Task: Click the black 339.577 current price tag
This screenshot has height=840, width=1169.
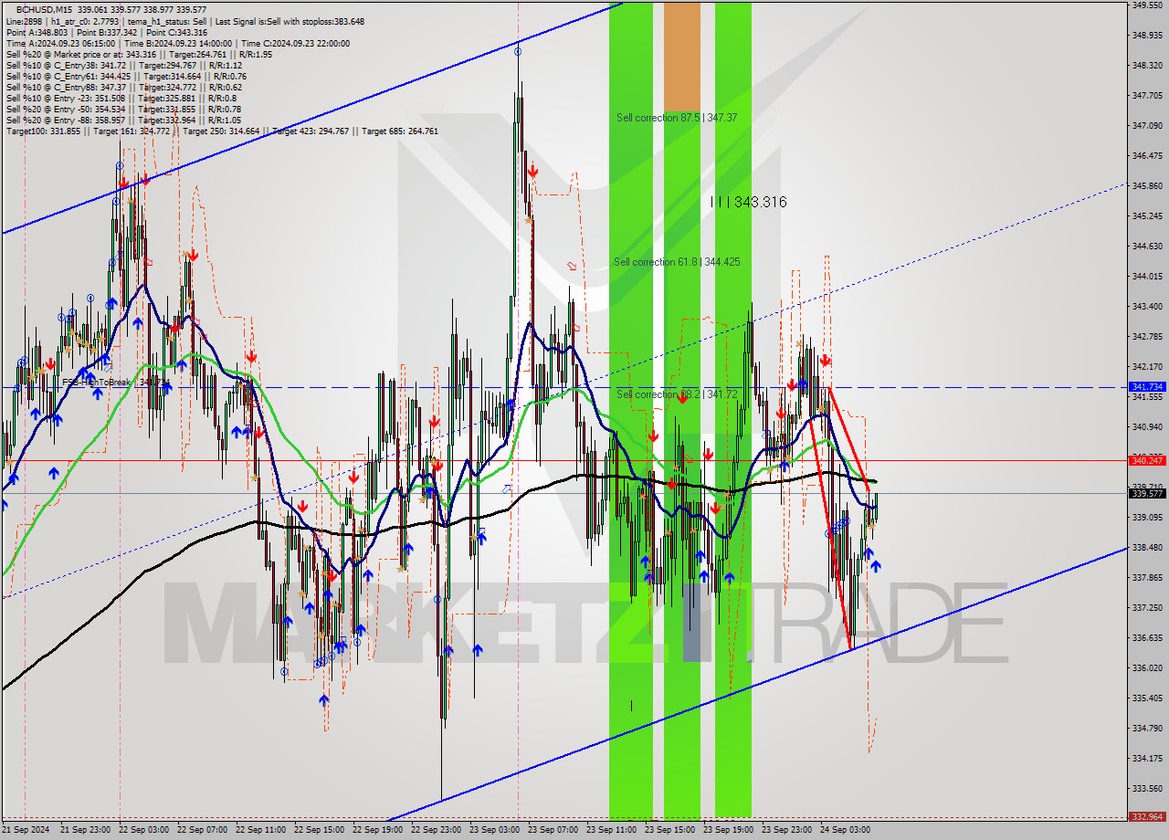Action: 1148,494
